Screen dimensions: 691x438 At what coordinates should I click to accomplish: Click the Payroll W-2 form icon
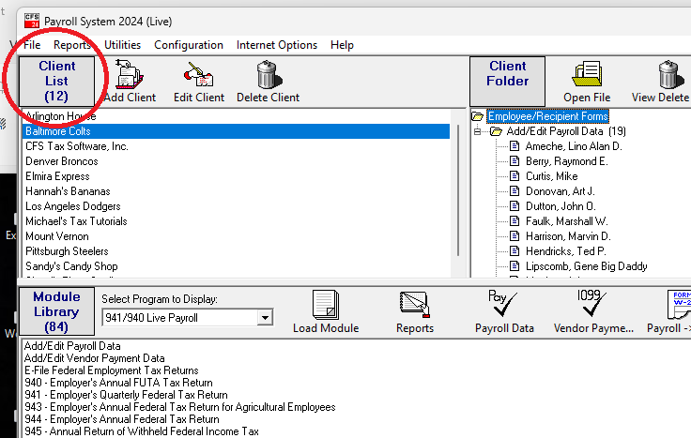coord(679,304)
